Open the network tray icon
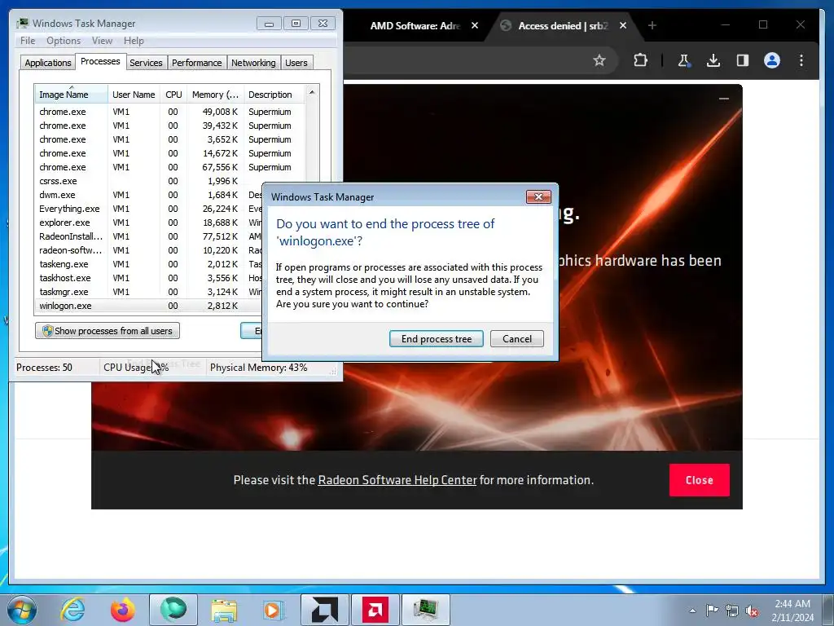The width and height of the screenshot is (834, 626). pos(732,611)
